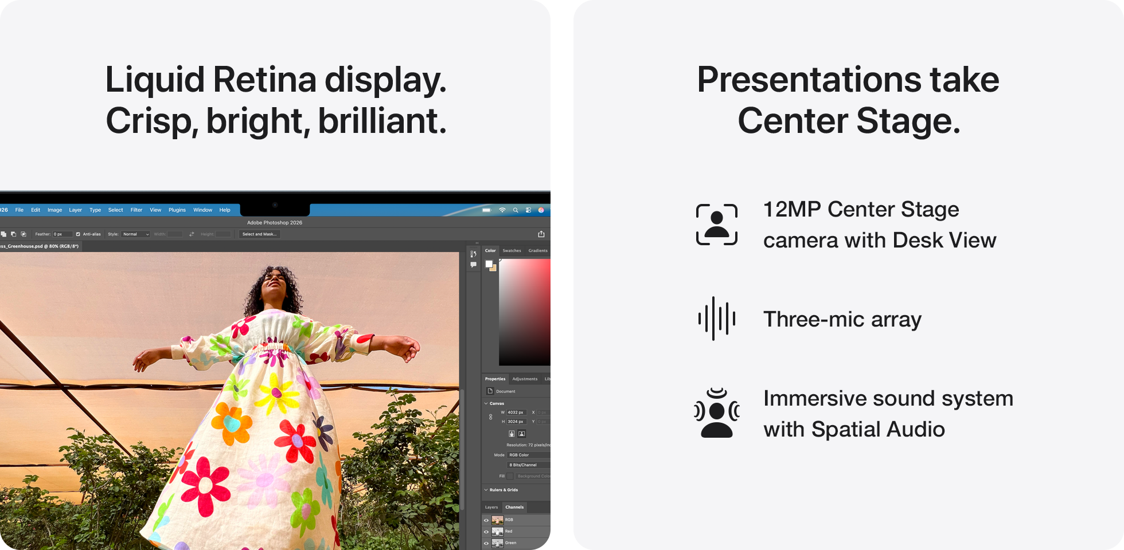Open the Filter menu
The image size is (1124, 550).
(x=136, y=210)
